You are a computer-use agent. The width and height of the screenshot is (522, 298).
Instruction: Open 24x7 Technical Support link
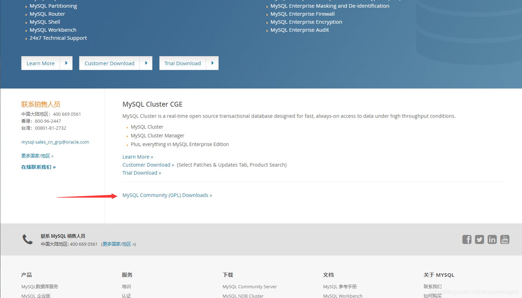pos(58,38)
